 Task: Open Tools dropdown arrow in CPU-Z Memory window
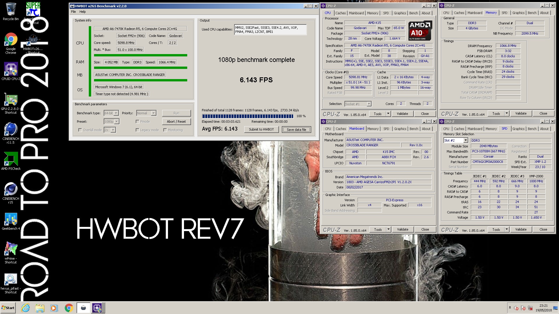tap(507, 113)
